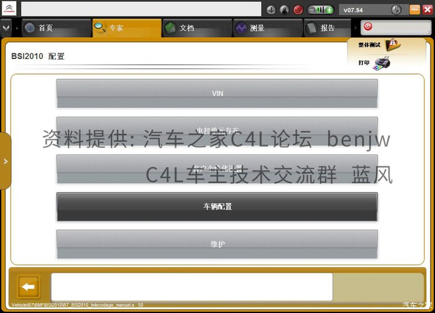
Task: Open the user profile icon
Action: click(x=284, y=10)
